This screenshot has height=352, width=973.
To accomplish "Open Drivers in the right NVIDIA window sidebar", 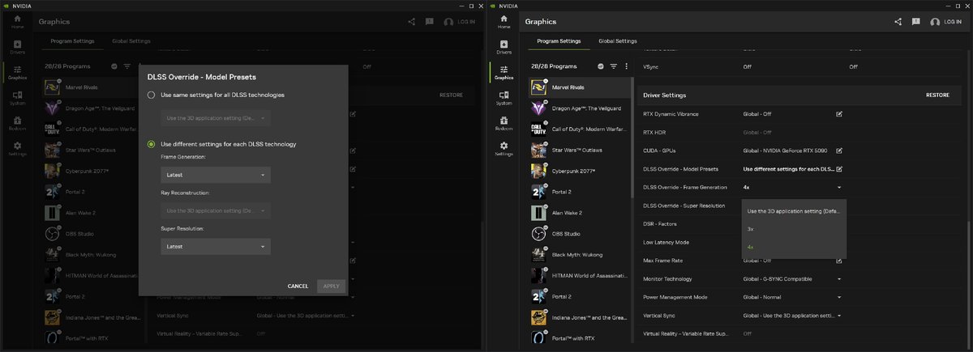I will pyautogui.click(x=504, y=46).
